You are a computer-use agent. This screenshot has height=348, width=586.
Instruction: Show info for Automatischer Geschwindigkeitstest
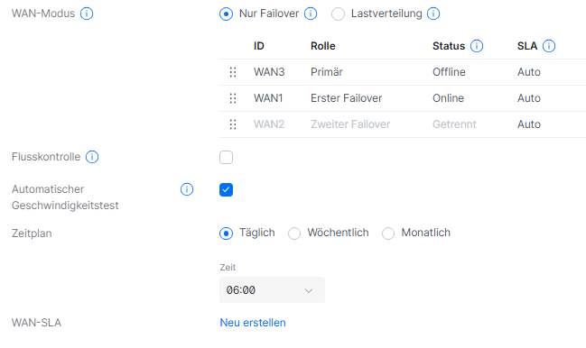tap(187, 189)
